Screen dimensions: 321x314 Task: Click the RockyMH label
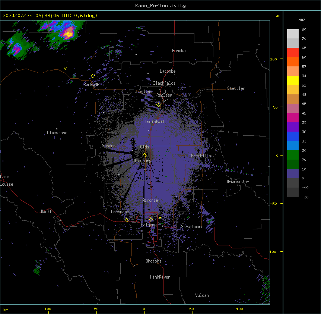click(x=91, y=85)
